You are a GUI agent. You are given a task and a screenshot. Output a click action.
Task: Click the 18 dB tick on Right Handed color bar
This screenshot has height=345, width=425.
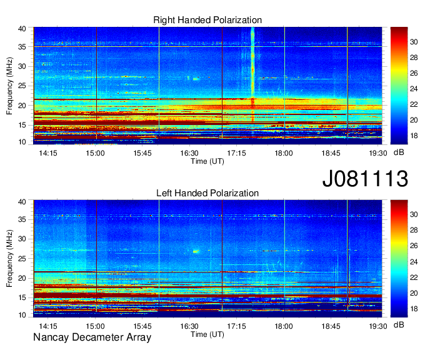coord(414,136)
